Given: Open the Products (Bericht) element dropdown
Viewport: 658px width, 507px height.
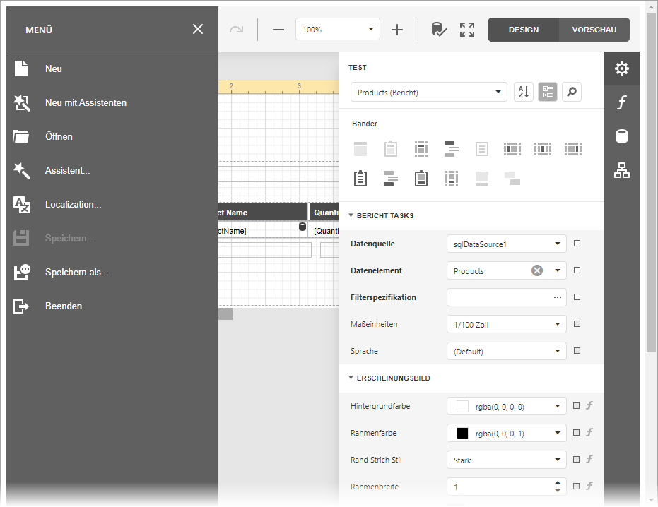Looking at the screenshot, I should pyautogui.click(x=498, y=92).
